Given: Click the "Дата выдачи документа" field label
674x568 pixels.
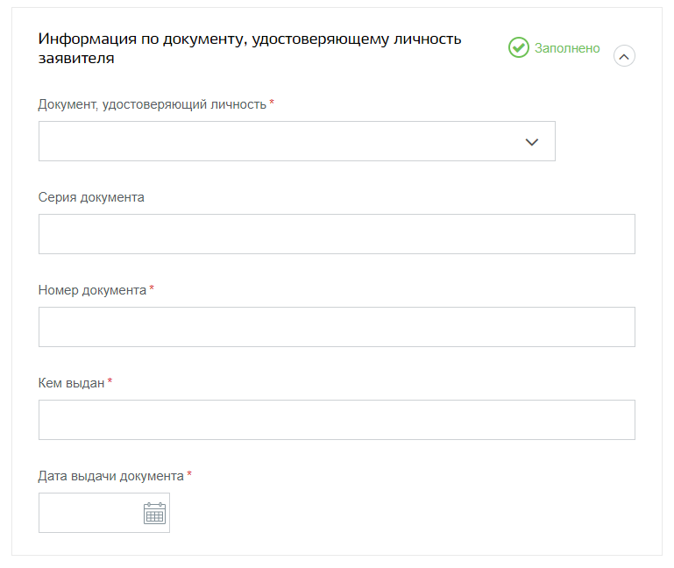Looking at the screenshot, I should (x=111, y=476).
